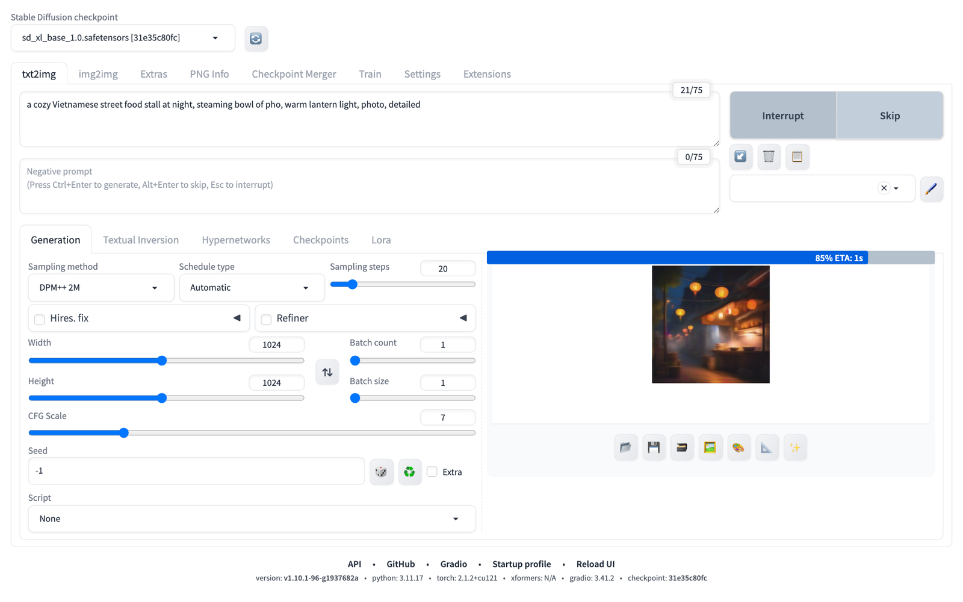Swap width and height values

(x=327, y=372)
